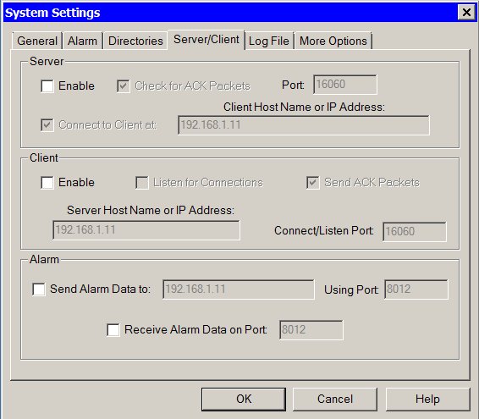
Task: Toggle Listen for Connections checkbox
Action: pyautogui.click(x=142, y=183)
